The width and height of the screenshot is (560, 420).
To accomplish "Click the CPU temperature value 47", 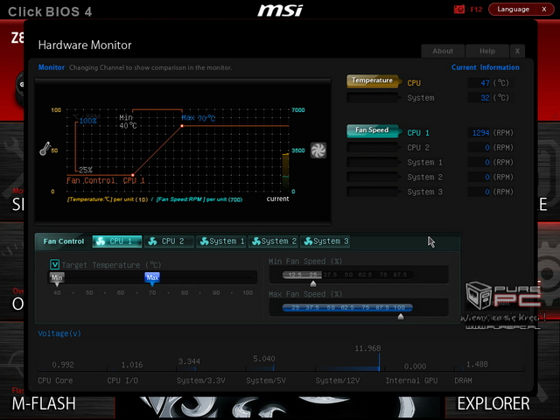I will (485, 83).
